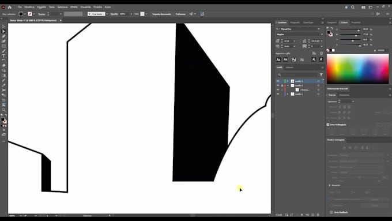Click the Edit Toolbar three-dots icon
The width and height of the screenshot is (392, 221).
coord(3,141)
